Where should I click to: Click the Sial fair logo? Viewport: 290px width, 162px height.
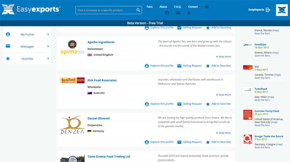(247, 67)
